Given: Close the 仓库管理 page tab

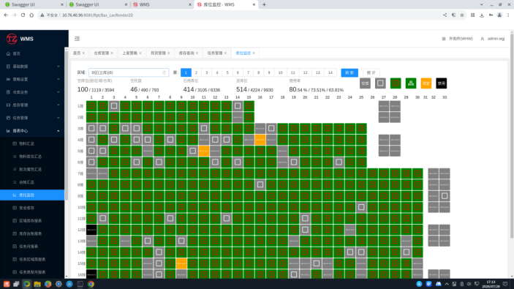Looking at the screenshot, I should click(112, 53).
